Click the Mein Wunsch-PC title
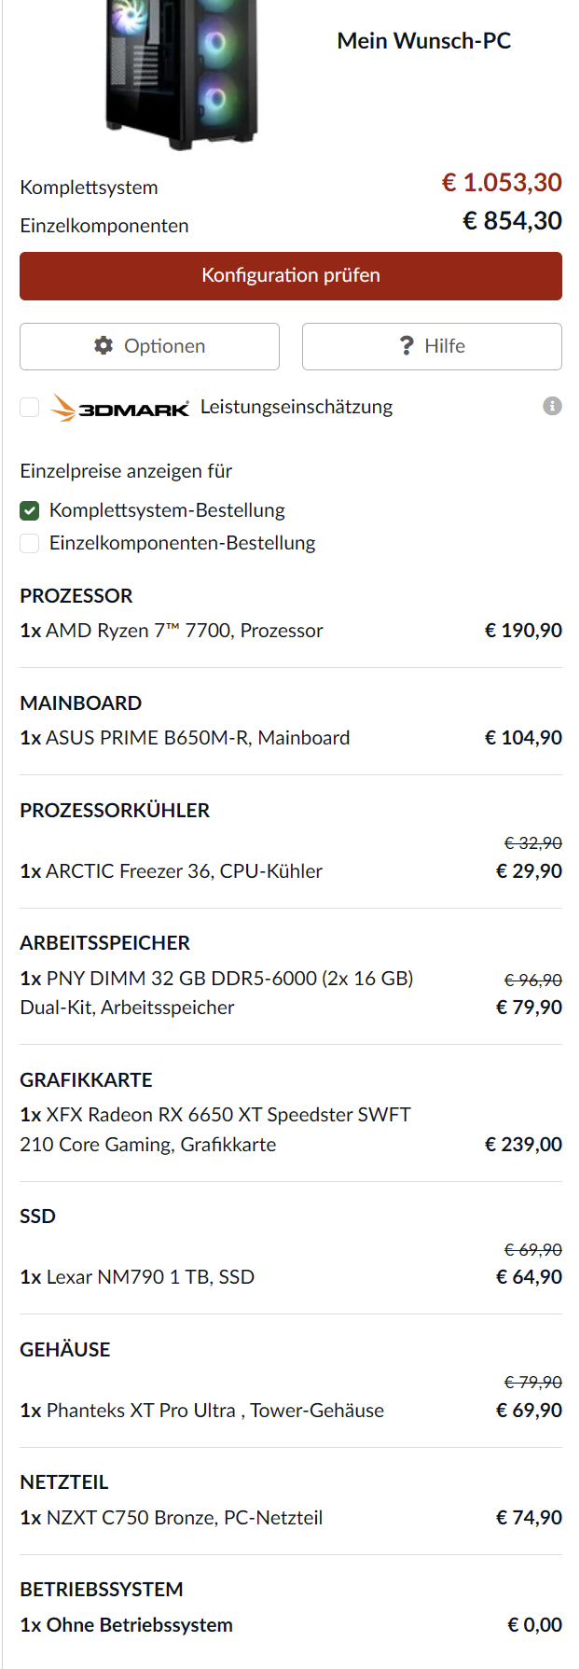 pyautogui.click(x=423, y=41)
